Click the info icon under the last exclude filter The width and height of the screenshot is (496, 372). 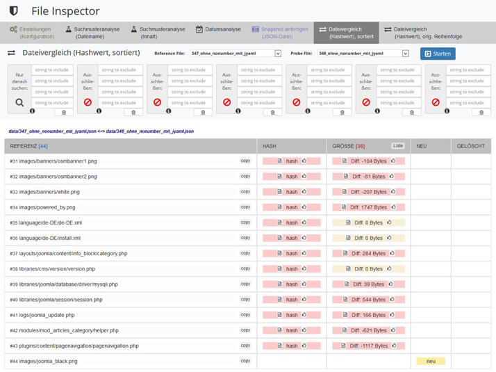447,111
